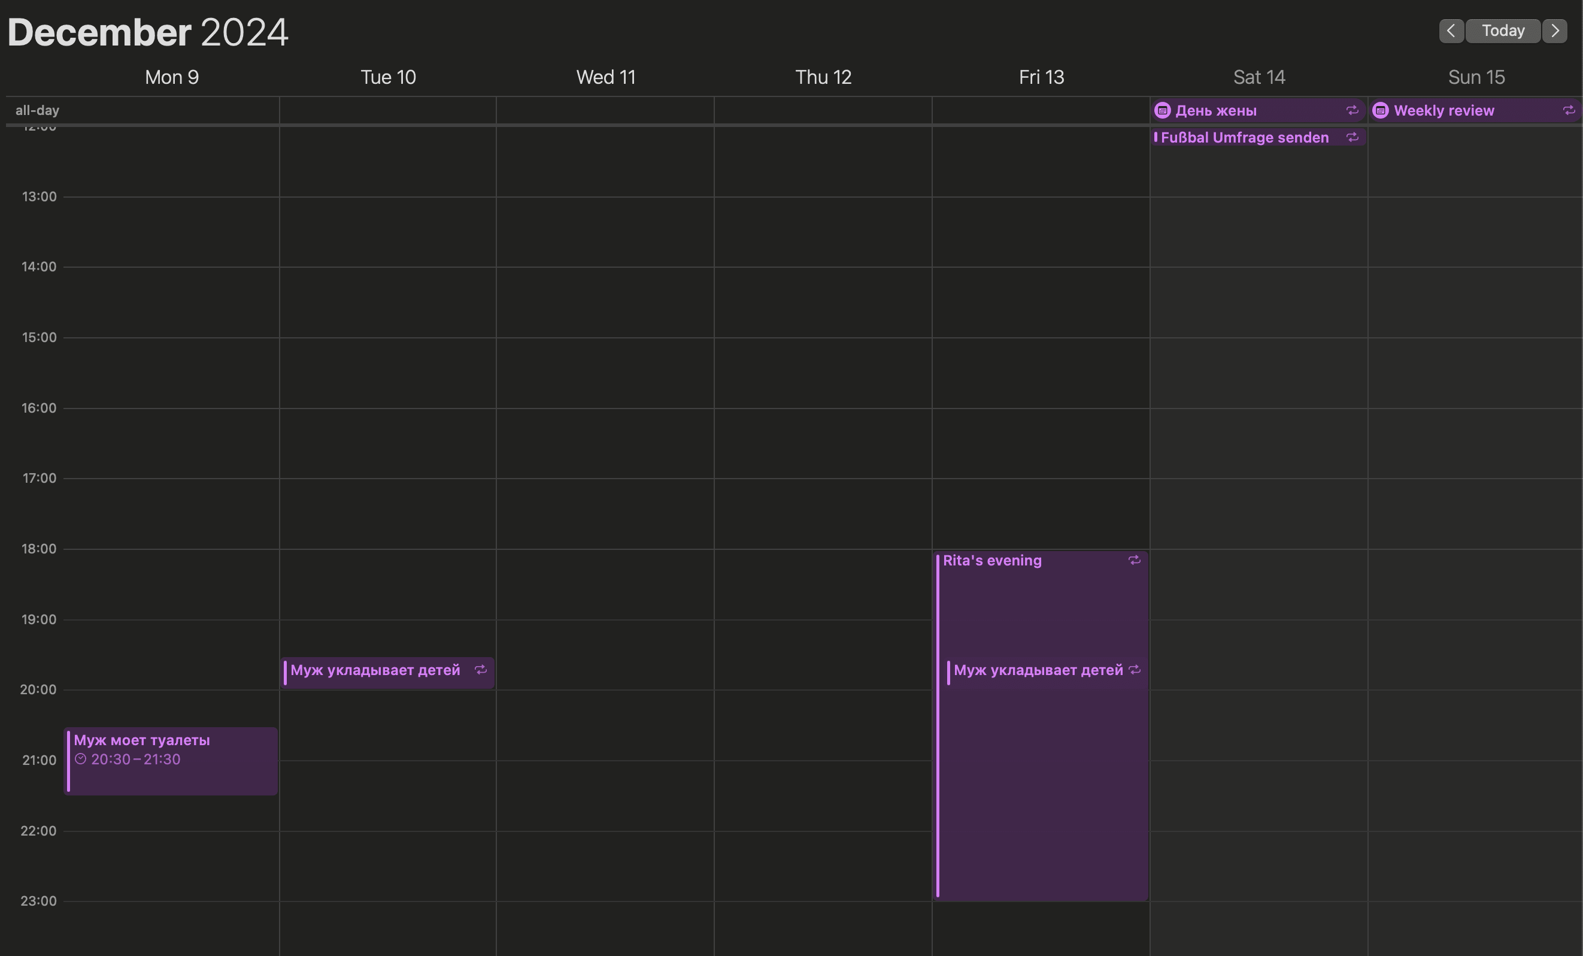The height and width of the screenshot is (956, 1583).
Task: Go to the previous week
Action: click(1451, 31)
